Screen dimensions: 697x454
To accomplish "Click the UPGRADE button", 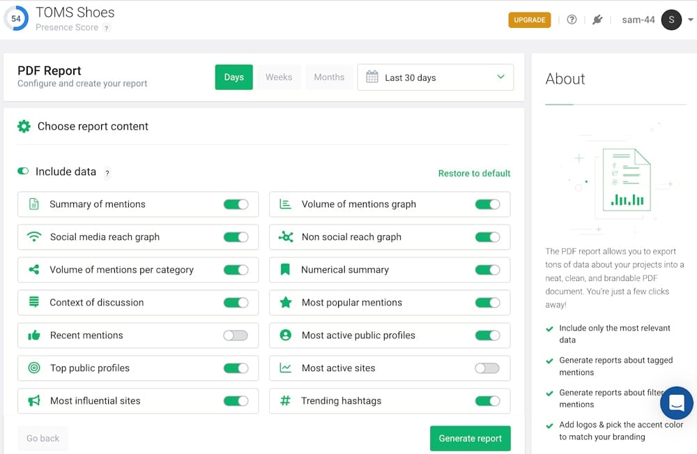I will pyautogui.click(x=530, y=20).
